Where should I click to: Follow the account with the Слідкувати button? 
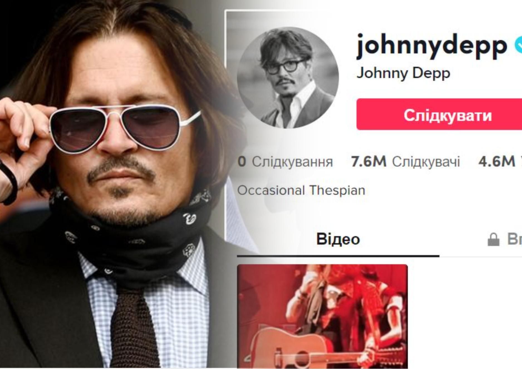(x=439, y=114)
